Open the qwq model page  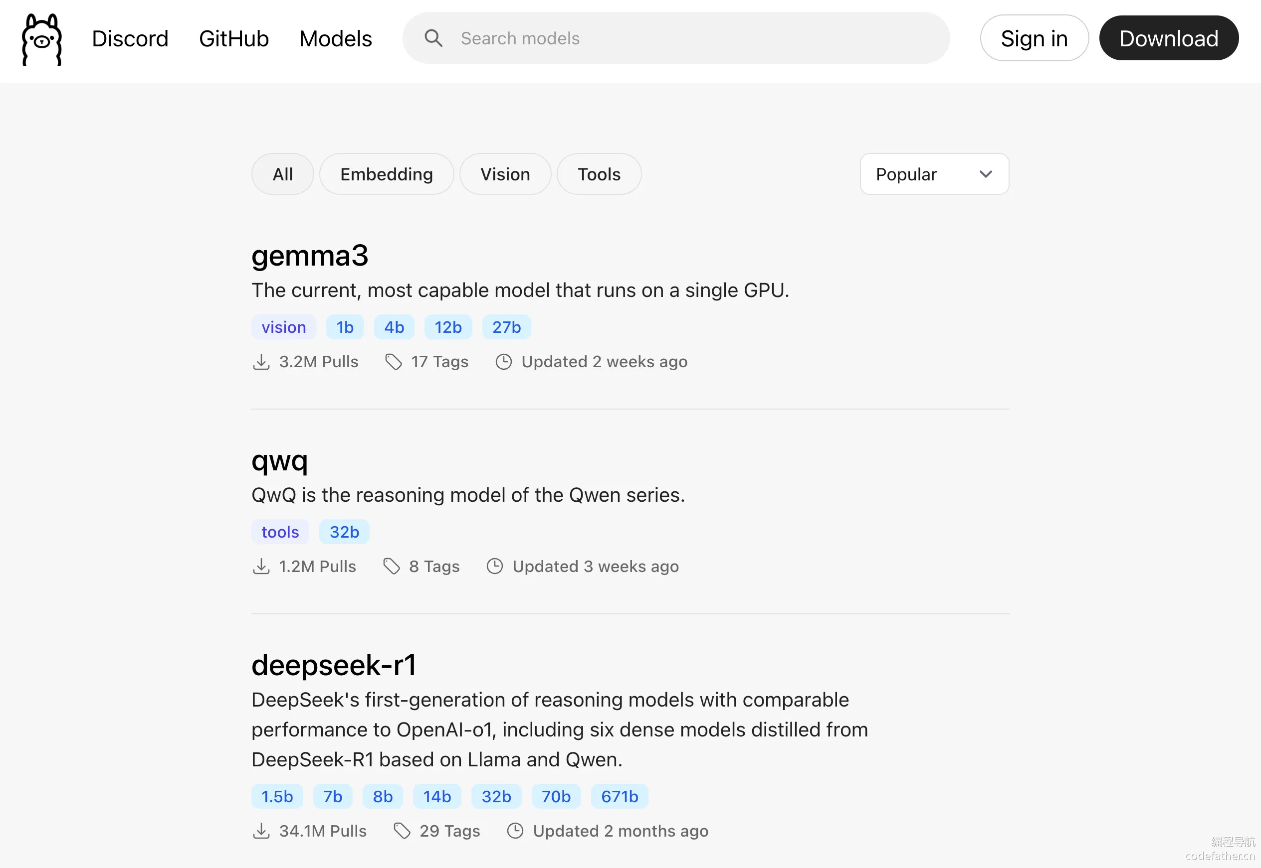point(280,461)
